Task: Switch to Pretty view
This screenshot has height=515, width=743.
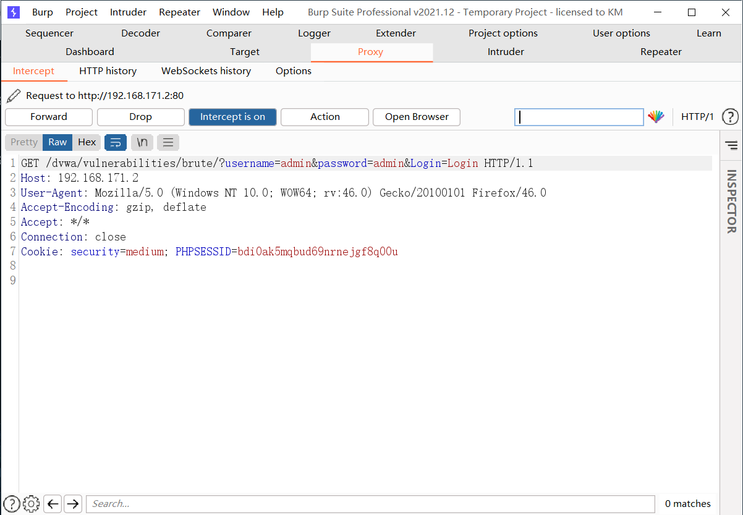Action: pyautogui.click(x=24, y=142)
